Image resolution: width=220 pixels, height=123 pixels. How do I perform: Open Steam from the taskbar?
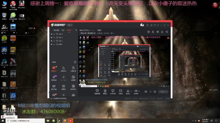click(x=59, y=121)
